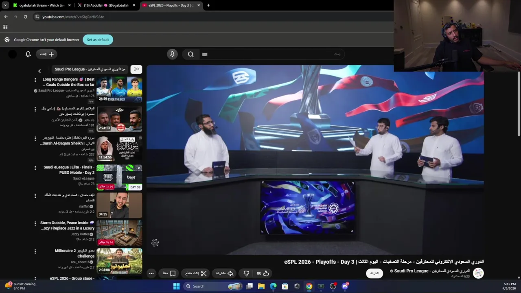The image size is (521, 293).
Task: Close the ogabdullah Stream tab
Action: coord(70,5)
